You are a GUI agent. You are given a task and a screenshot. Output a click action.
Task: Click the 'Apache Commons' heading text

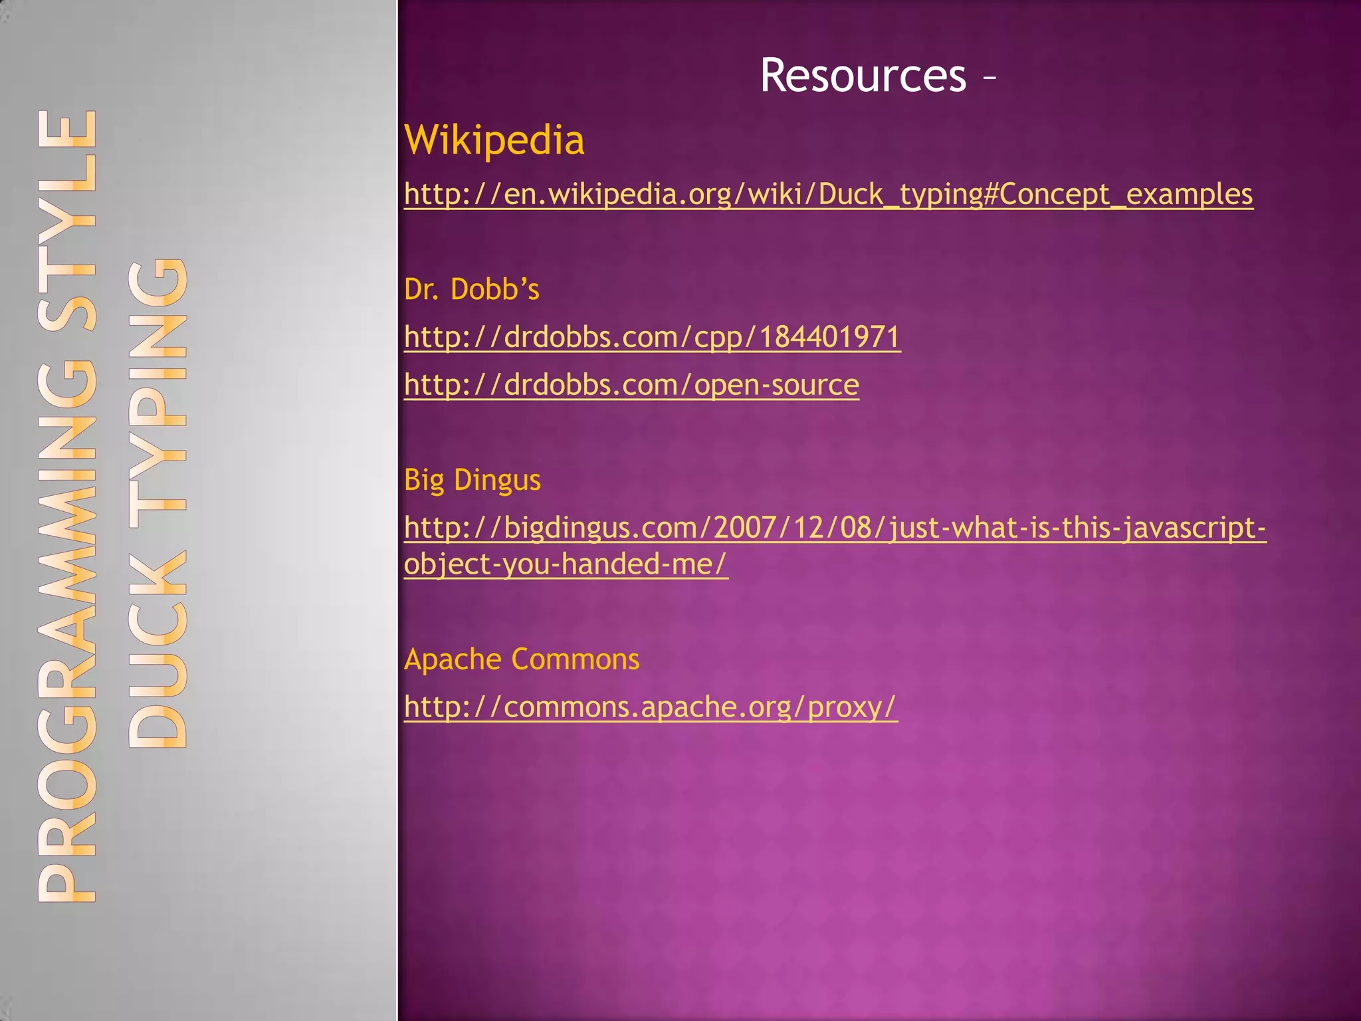pos(522,659)
